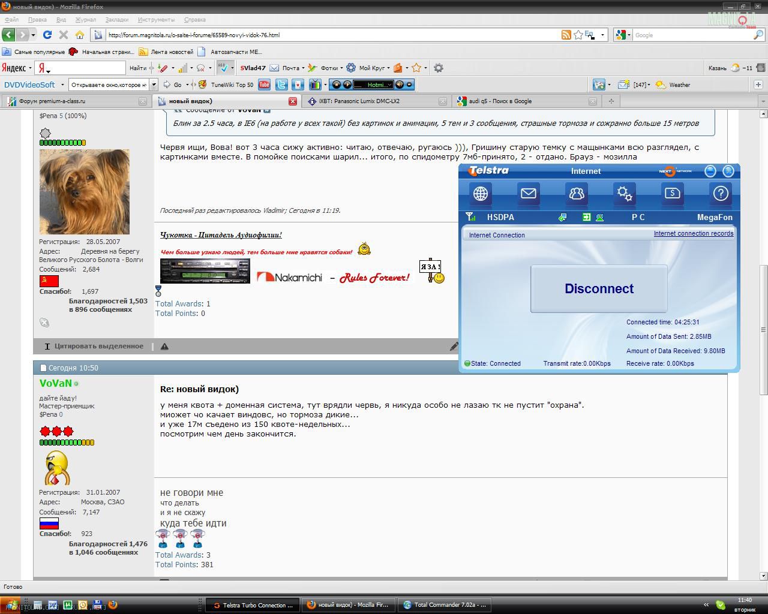Viewport: 768px width, 614px height.
Task: Toggle the spell check ABC button
Action: (224, 68)
